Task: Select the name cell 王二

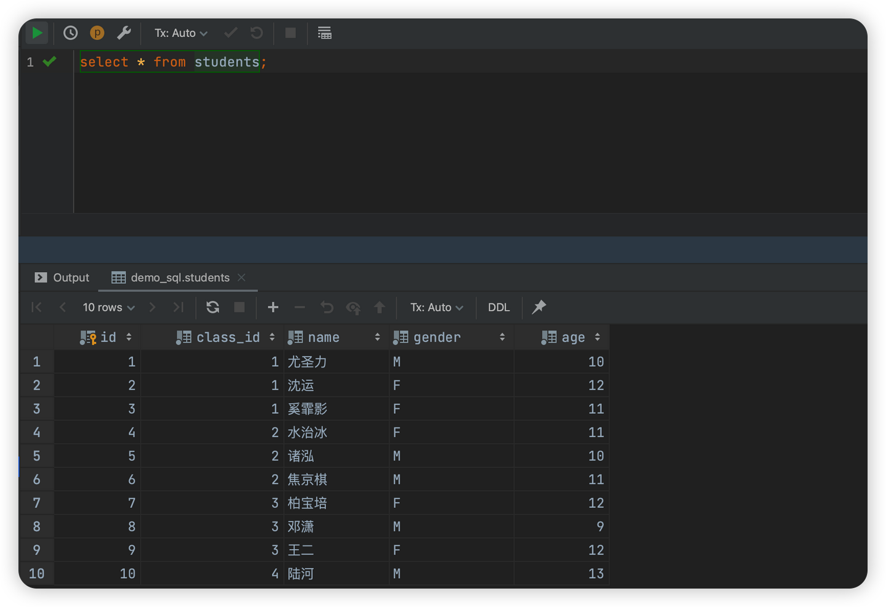Action: pyautogui.click(x=336, y=550)
